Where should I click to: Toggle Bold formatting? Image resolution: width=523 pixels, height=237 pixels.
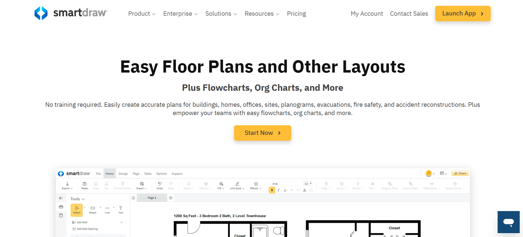pyautogui.click(x=272, y=190)
